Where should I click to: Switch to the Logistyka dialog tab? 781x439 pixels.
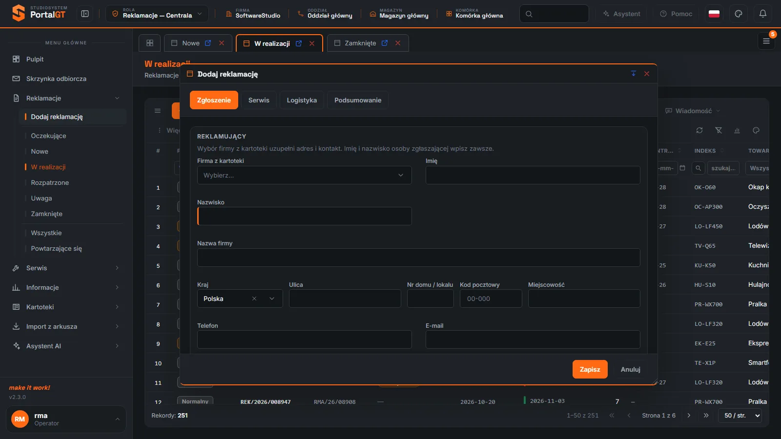tap(302, 100)
